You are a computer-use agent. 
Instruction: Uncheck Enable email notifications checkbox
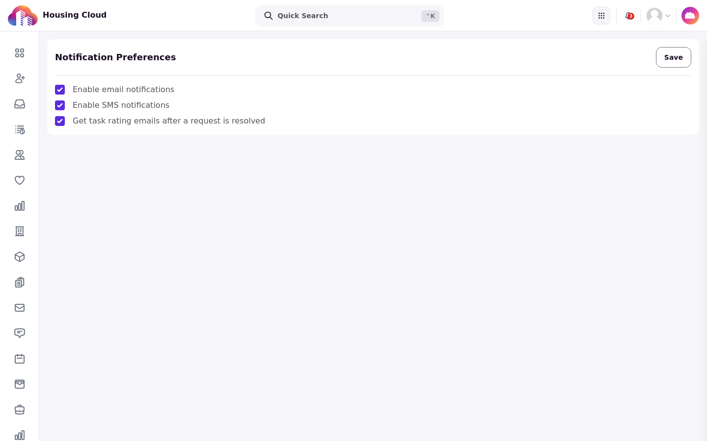60,90
